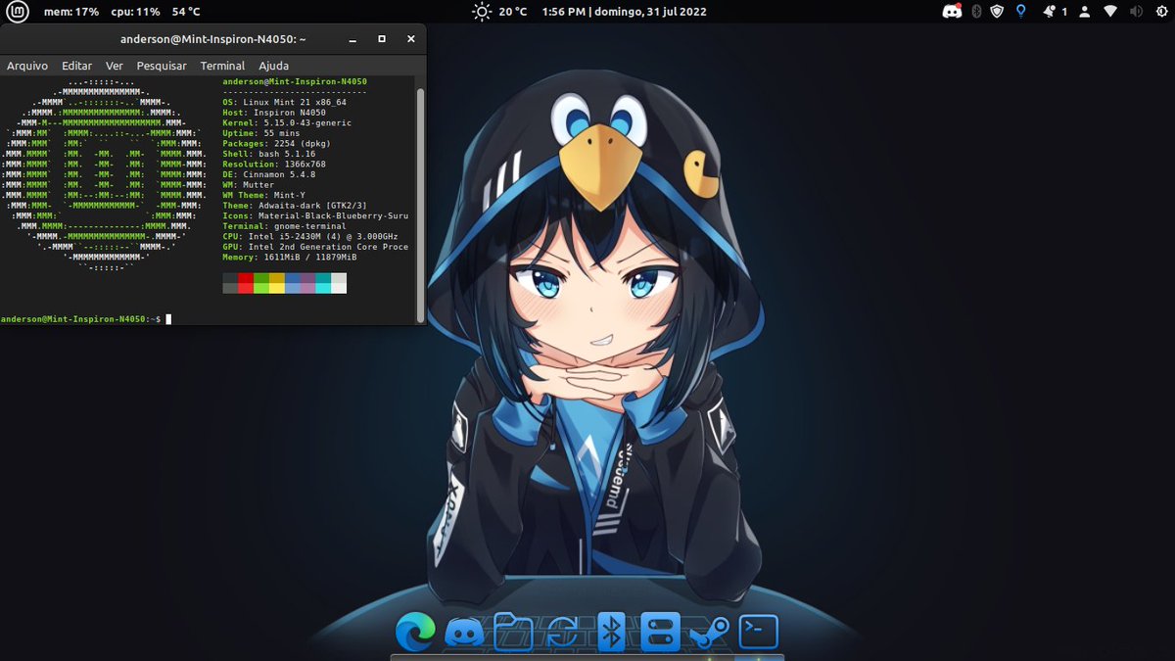Click the 20 °C weather applet
This screenshot has width=1175, height=661.
[x=499, y=11]
